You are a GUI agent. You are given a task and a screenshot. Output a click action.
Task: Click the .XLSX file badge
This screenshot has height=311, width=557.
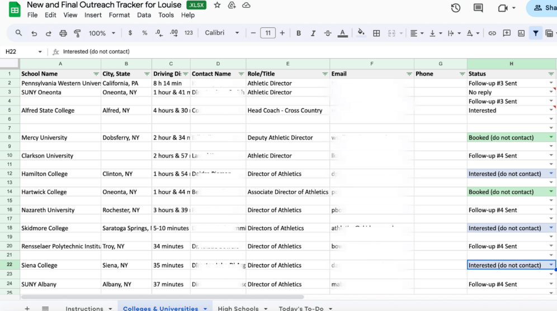pyautogui.click(x=196, y=6)
